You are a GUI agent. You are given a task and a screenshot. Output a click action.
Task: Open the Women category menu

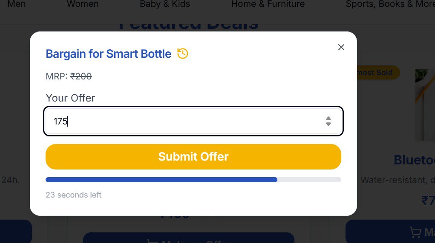(x=83, y=4)
